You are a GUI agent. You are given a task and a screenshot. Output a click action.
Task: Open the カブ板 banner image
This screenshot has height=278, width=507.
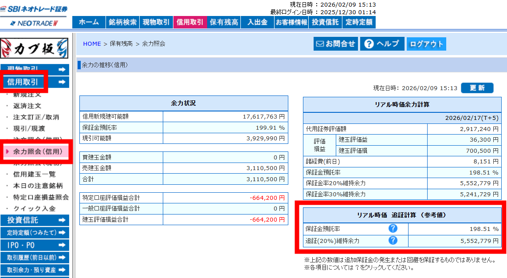tap(35, 48)
